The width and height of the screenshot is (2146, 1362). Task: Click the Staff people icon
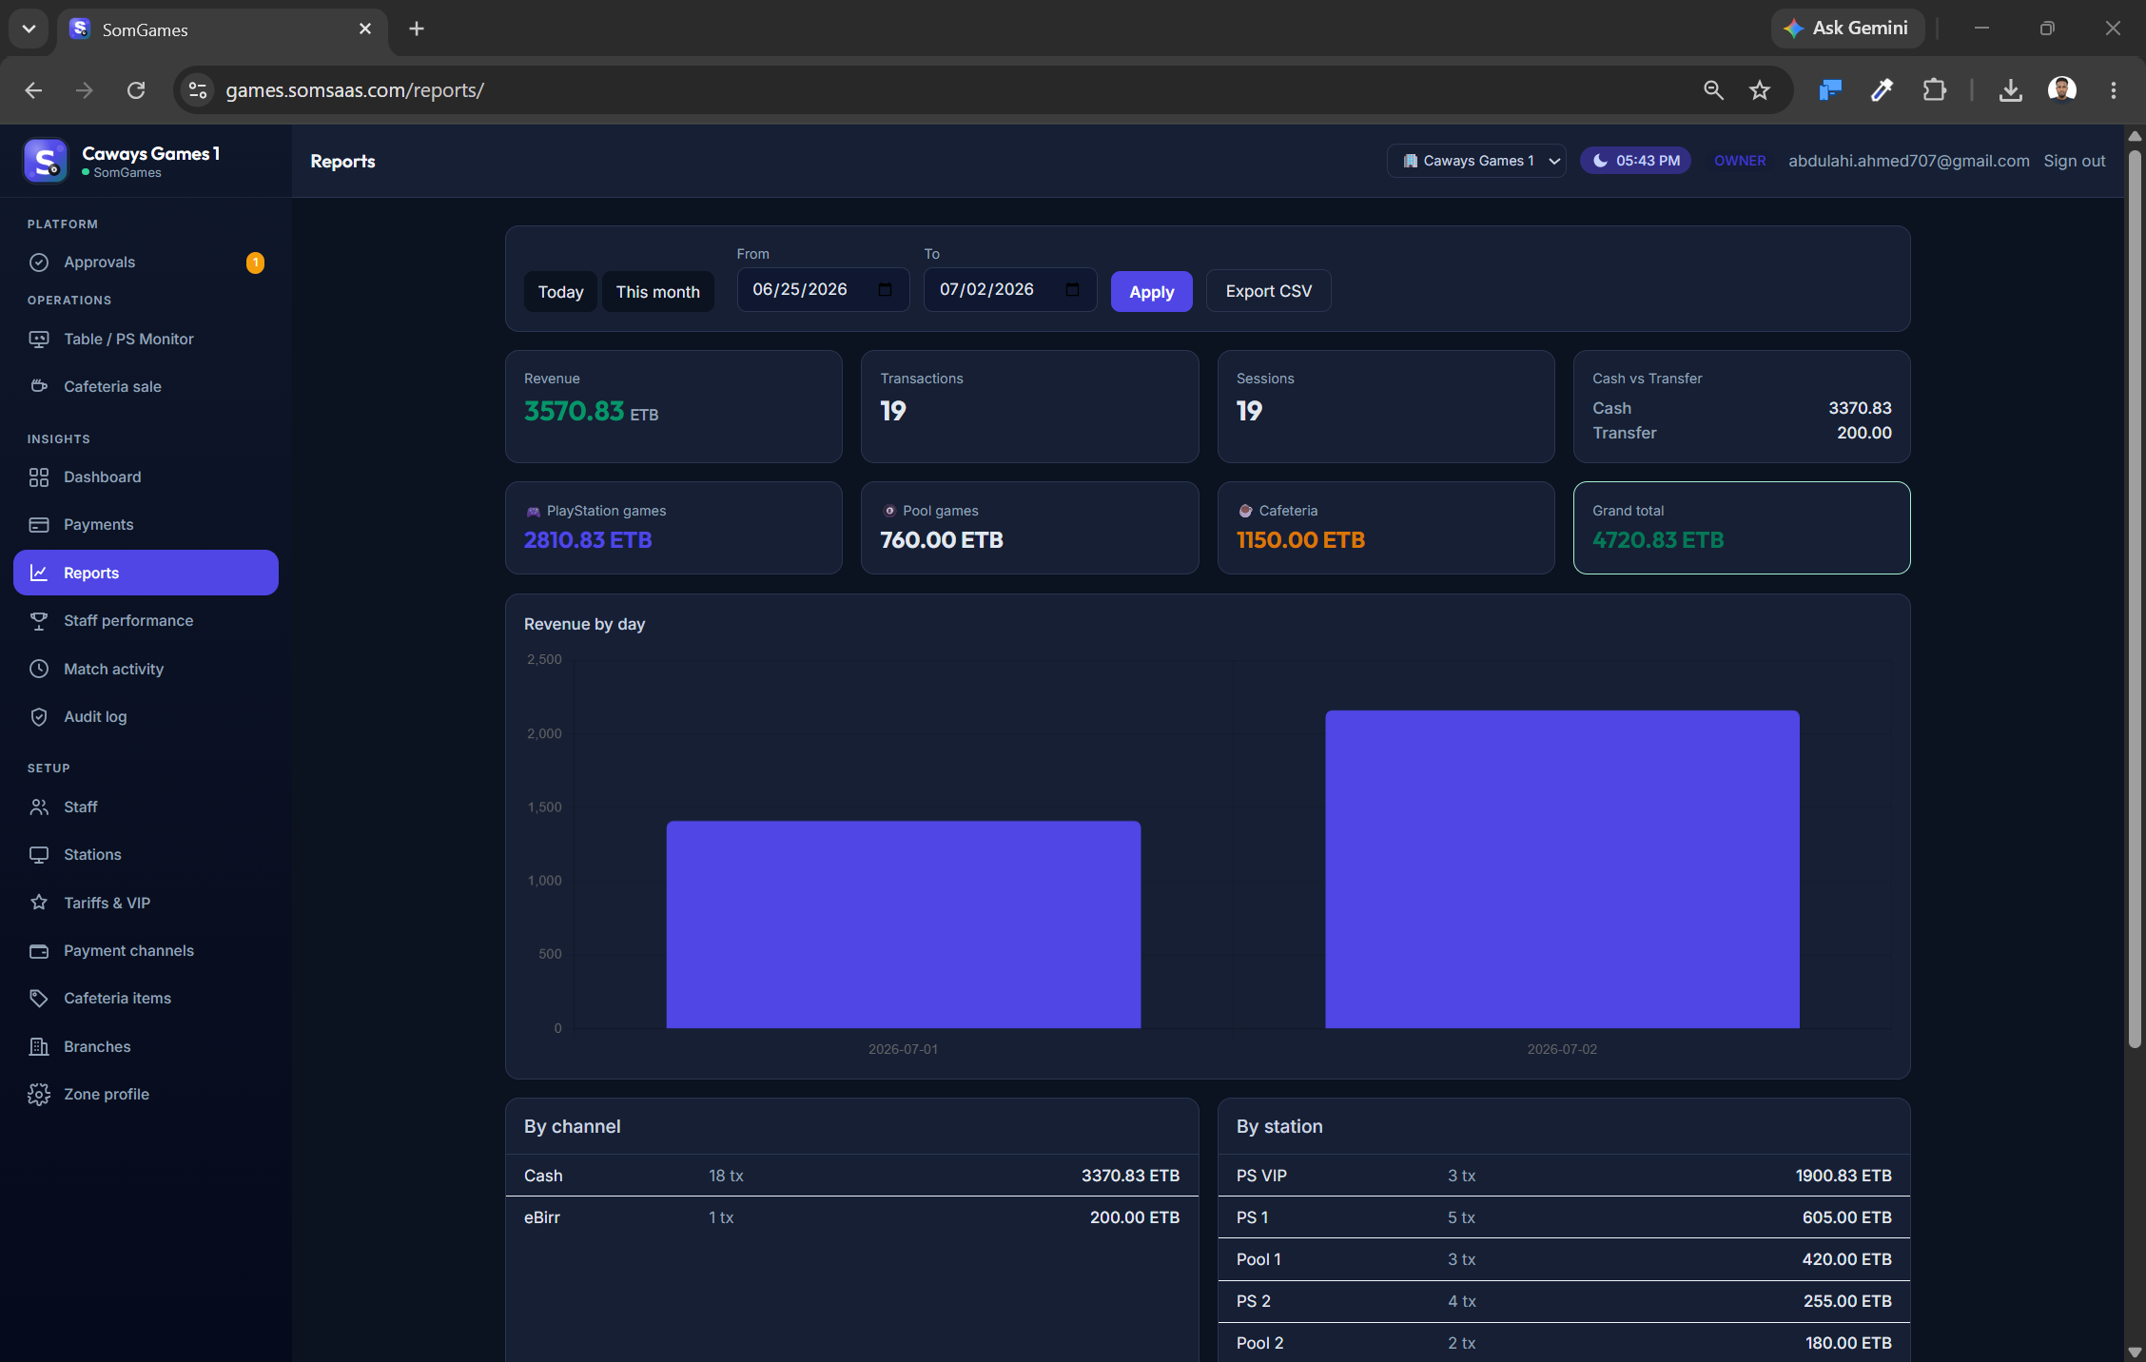39,807
